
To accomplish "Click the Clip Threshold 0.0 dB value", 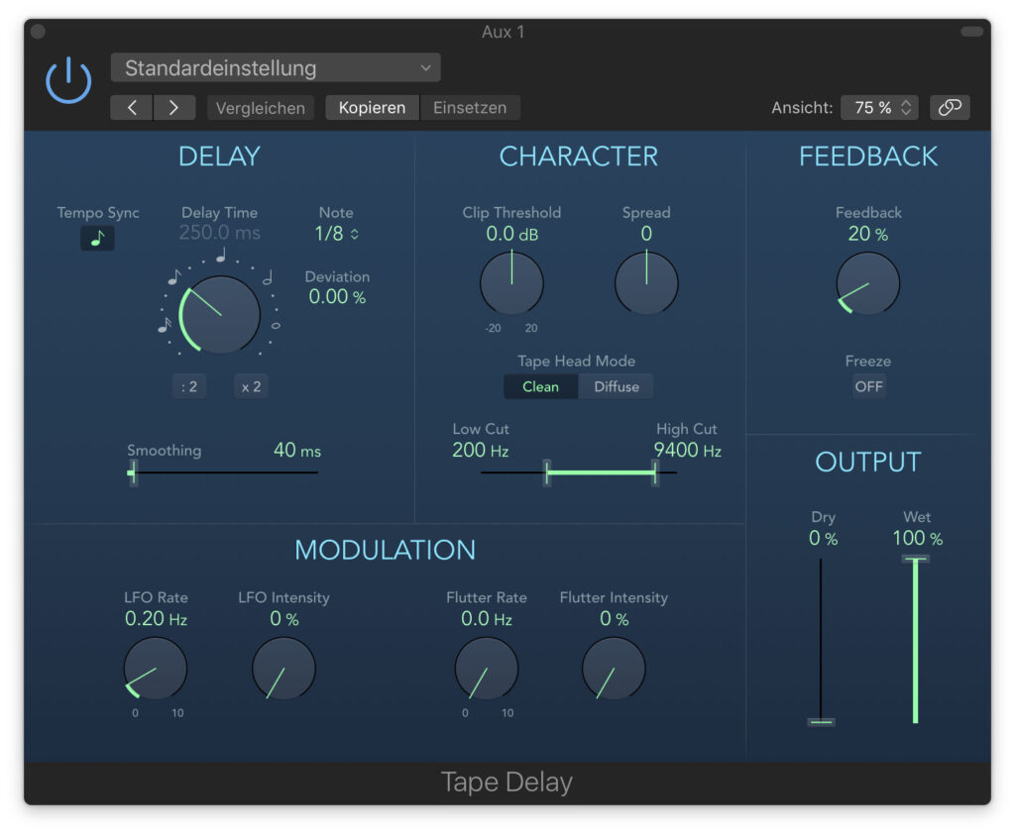I will point(512,234).
